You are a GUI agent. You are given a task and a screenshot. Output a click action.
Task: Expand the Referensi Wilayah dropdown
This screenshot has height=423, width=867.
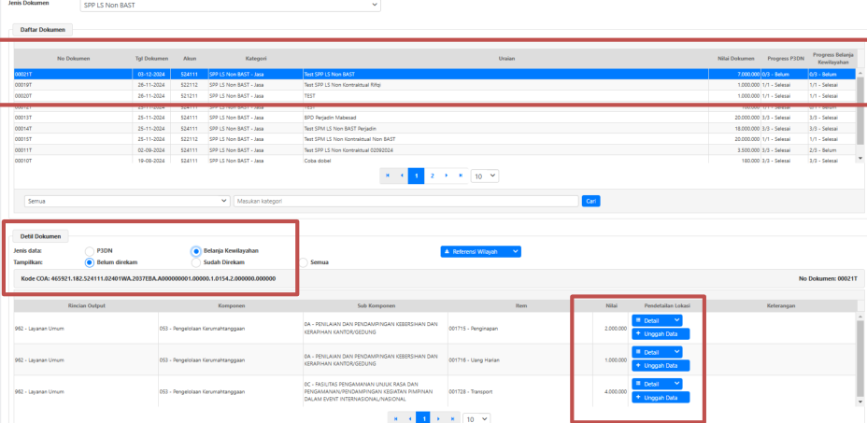click(x=480, y=251)
